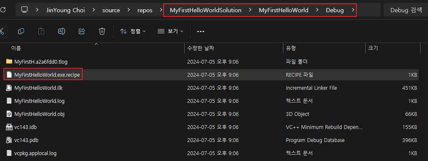Select vc143.idb file name

[25, 127]
